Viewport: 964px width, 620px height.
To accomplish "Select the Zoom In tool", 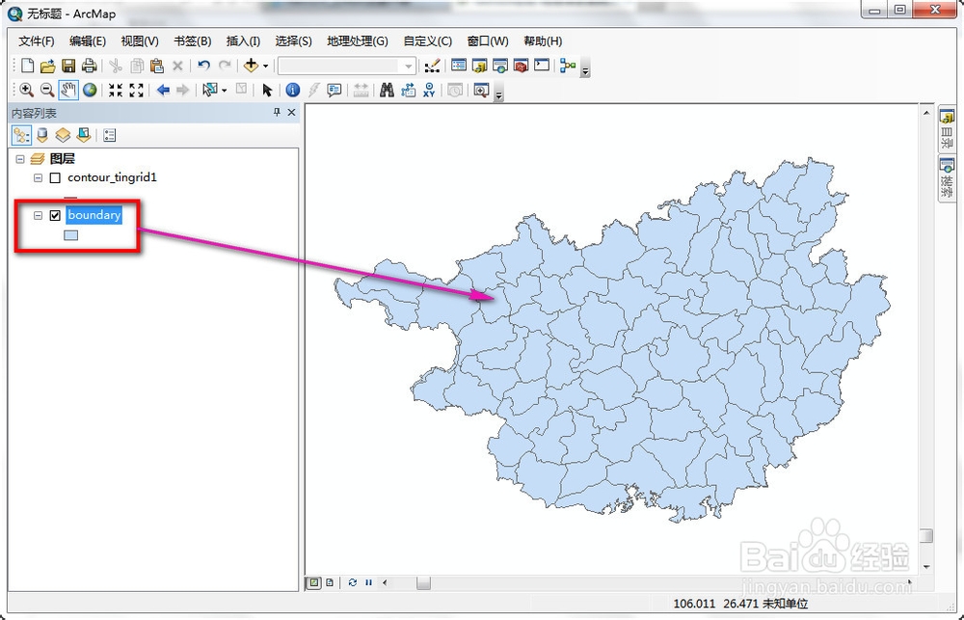I will click(x=26, y=90).
